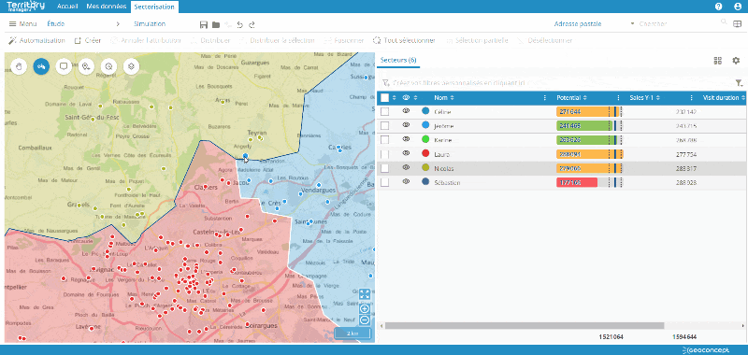Select the Sectorisation tab
Image resolution: width=748 pixels, height=355 pixels.
(x=155, y=7)
